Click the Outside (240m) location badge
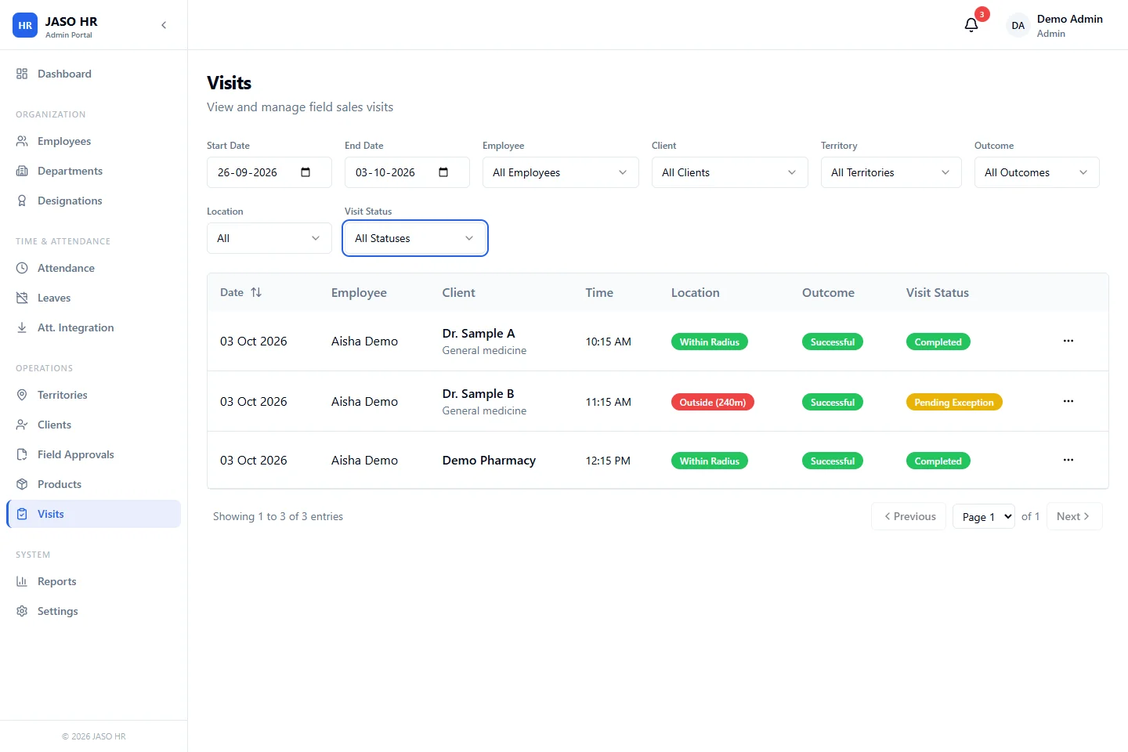The image size is (1128, 752). (x=713, y=402)
